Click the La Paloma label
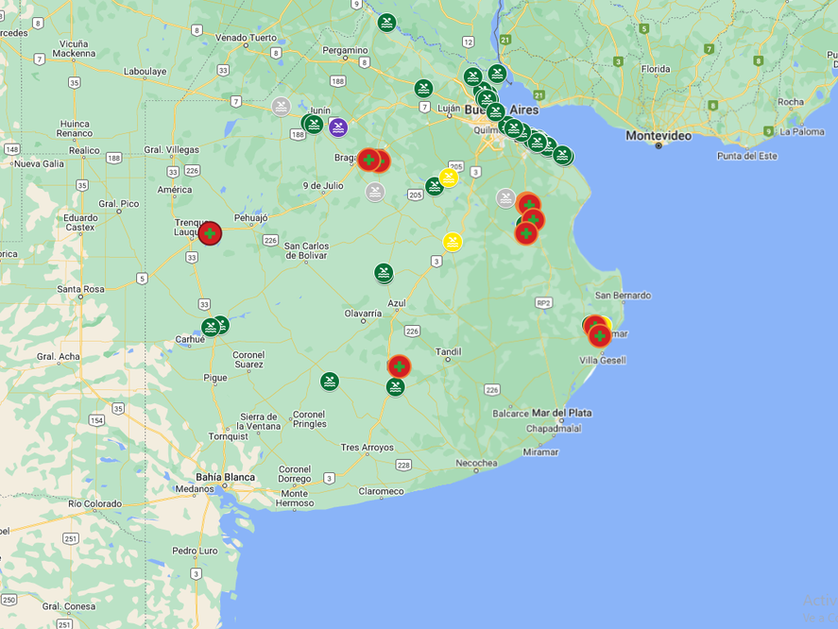Viewport: 838px width, 629px height. point(802,131)
